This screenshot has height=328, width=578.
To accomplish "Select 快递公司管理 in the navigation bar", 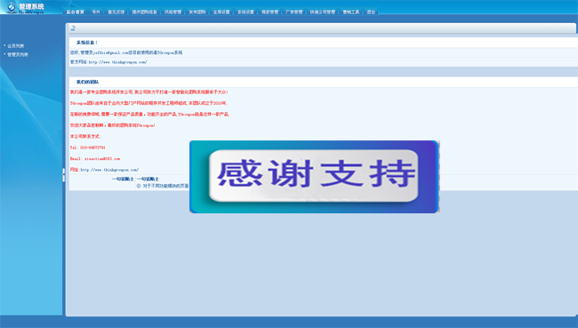I will pos(323,12).
